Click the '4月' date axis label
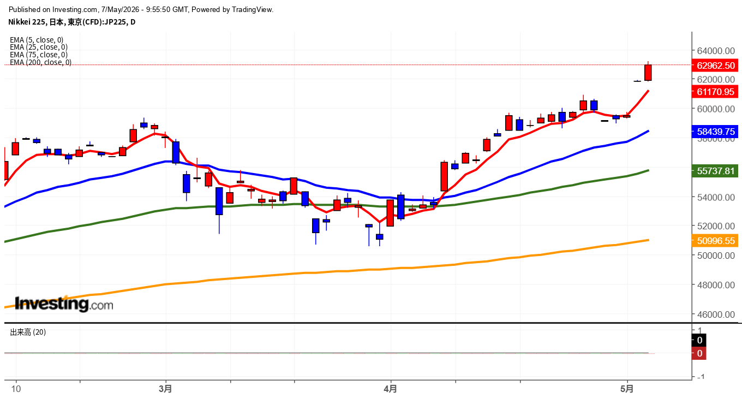This screenshot has height=398, width=742. pos(391,389)
